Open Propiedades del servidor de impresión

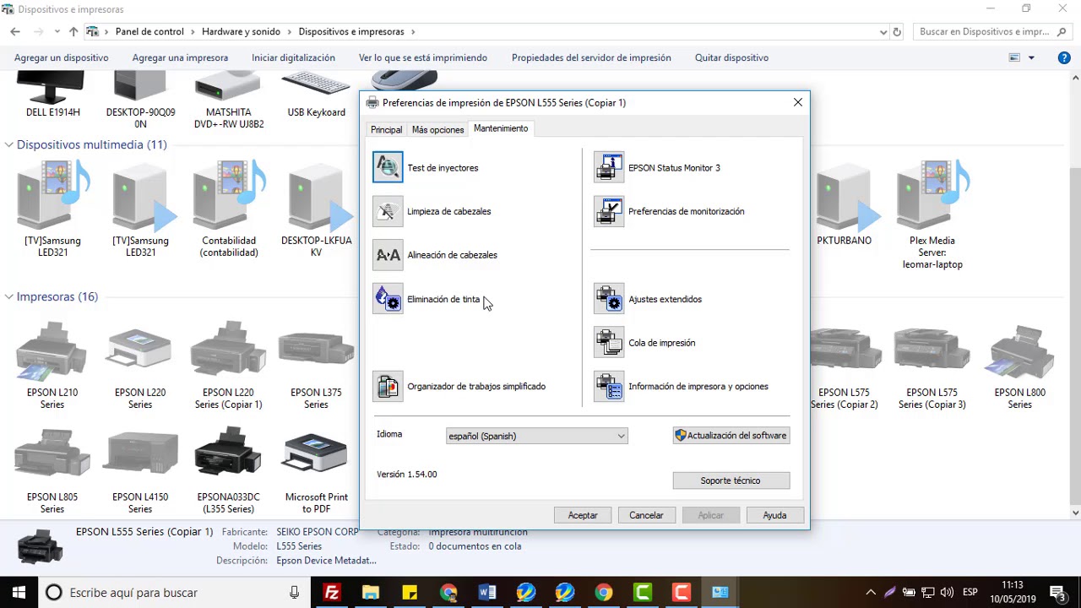click(591, 57)
